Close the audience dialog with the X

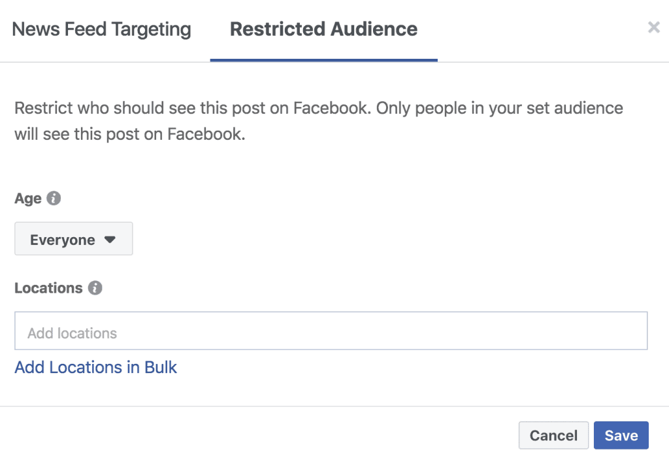click(x=653, y=27)
